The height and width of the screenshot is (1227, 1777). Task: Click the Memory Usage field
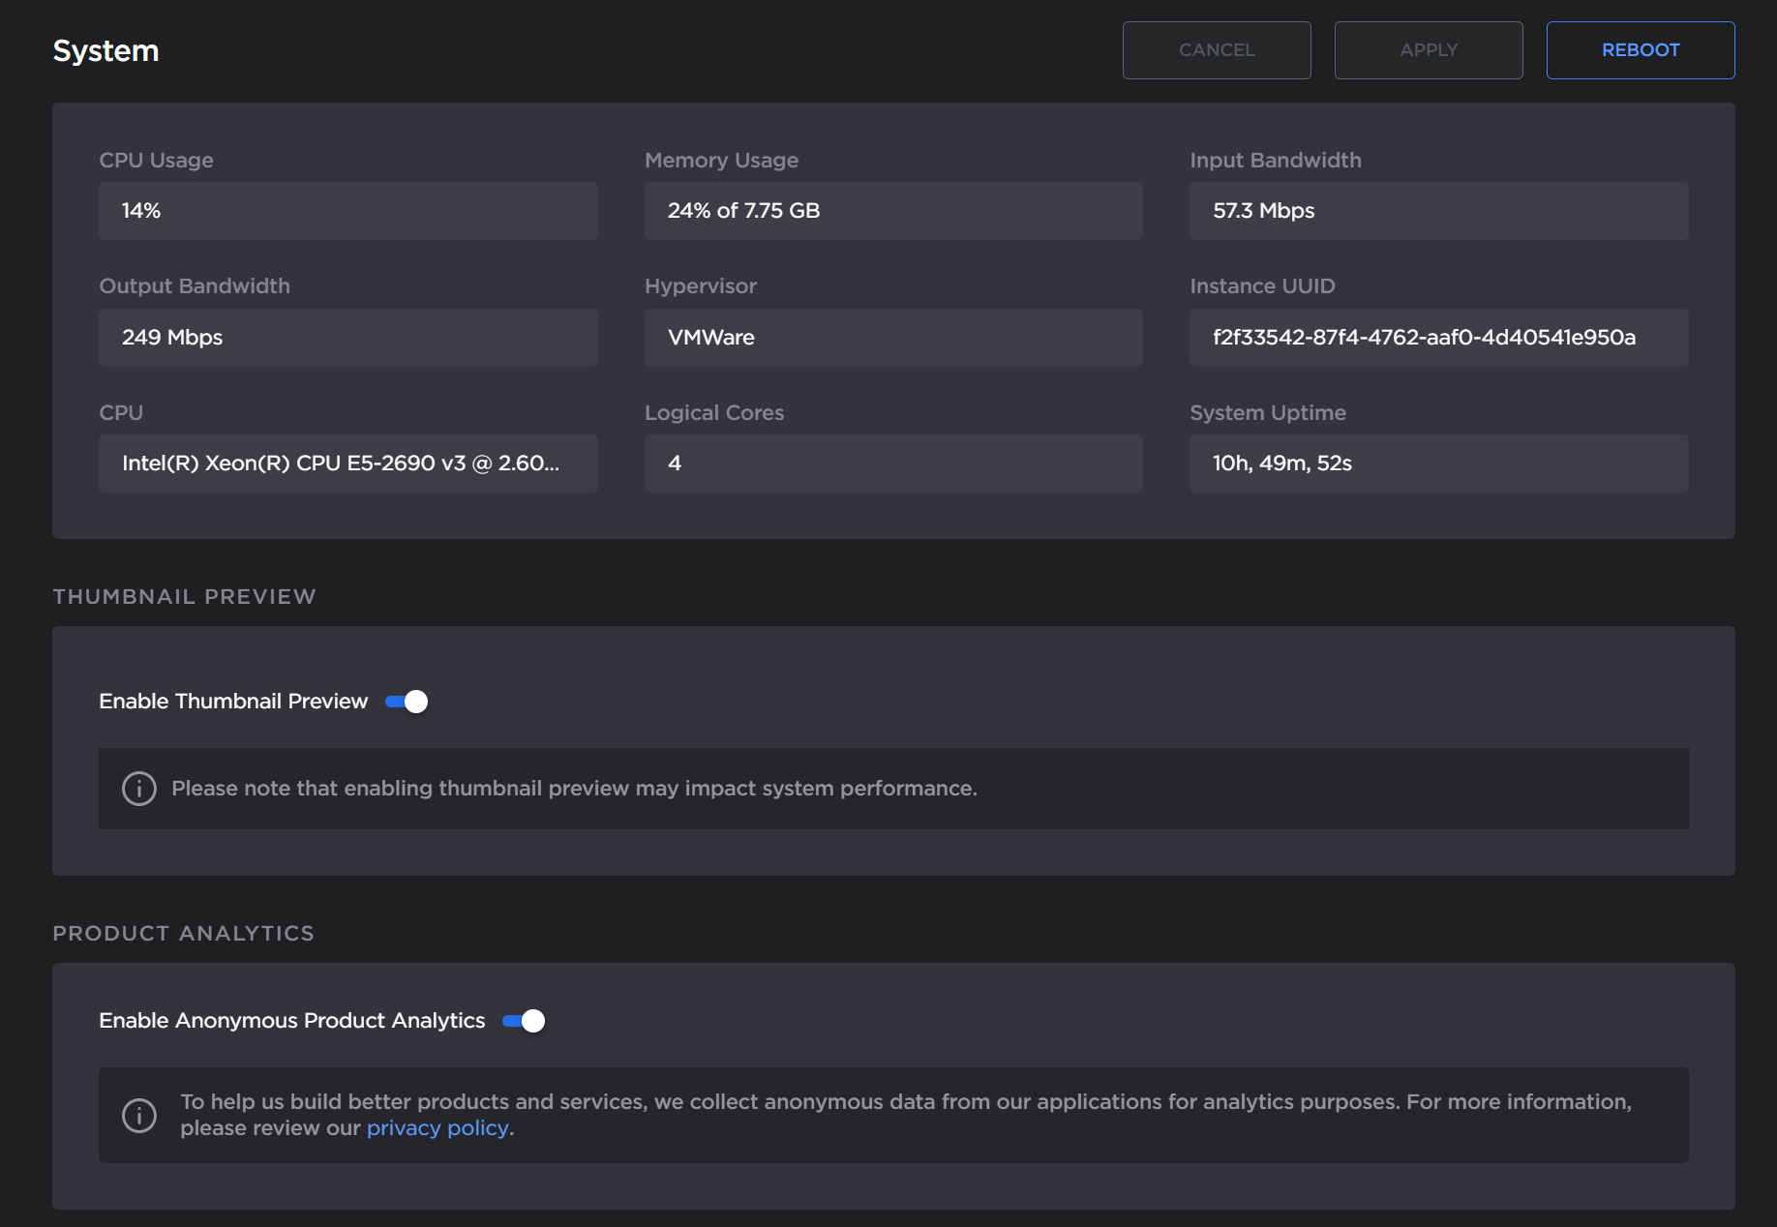tap(892, 210)
